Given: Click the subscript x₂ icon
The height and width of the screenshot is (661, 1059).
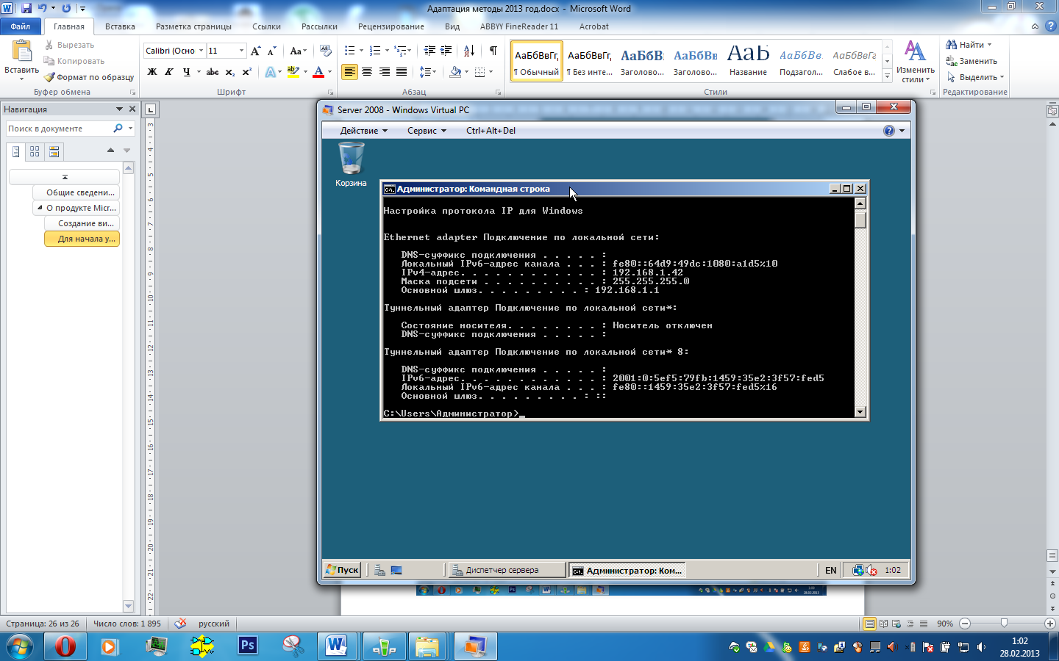Looking at the screenshot, I should click(230, 72).
